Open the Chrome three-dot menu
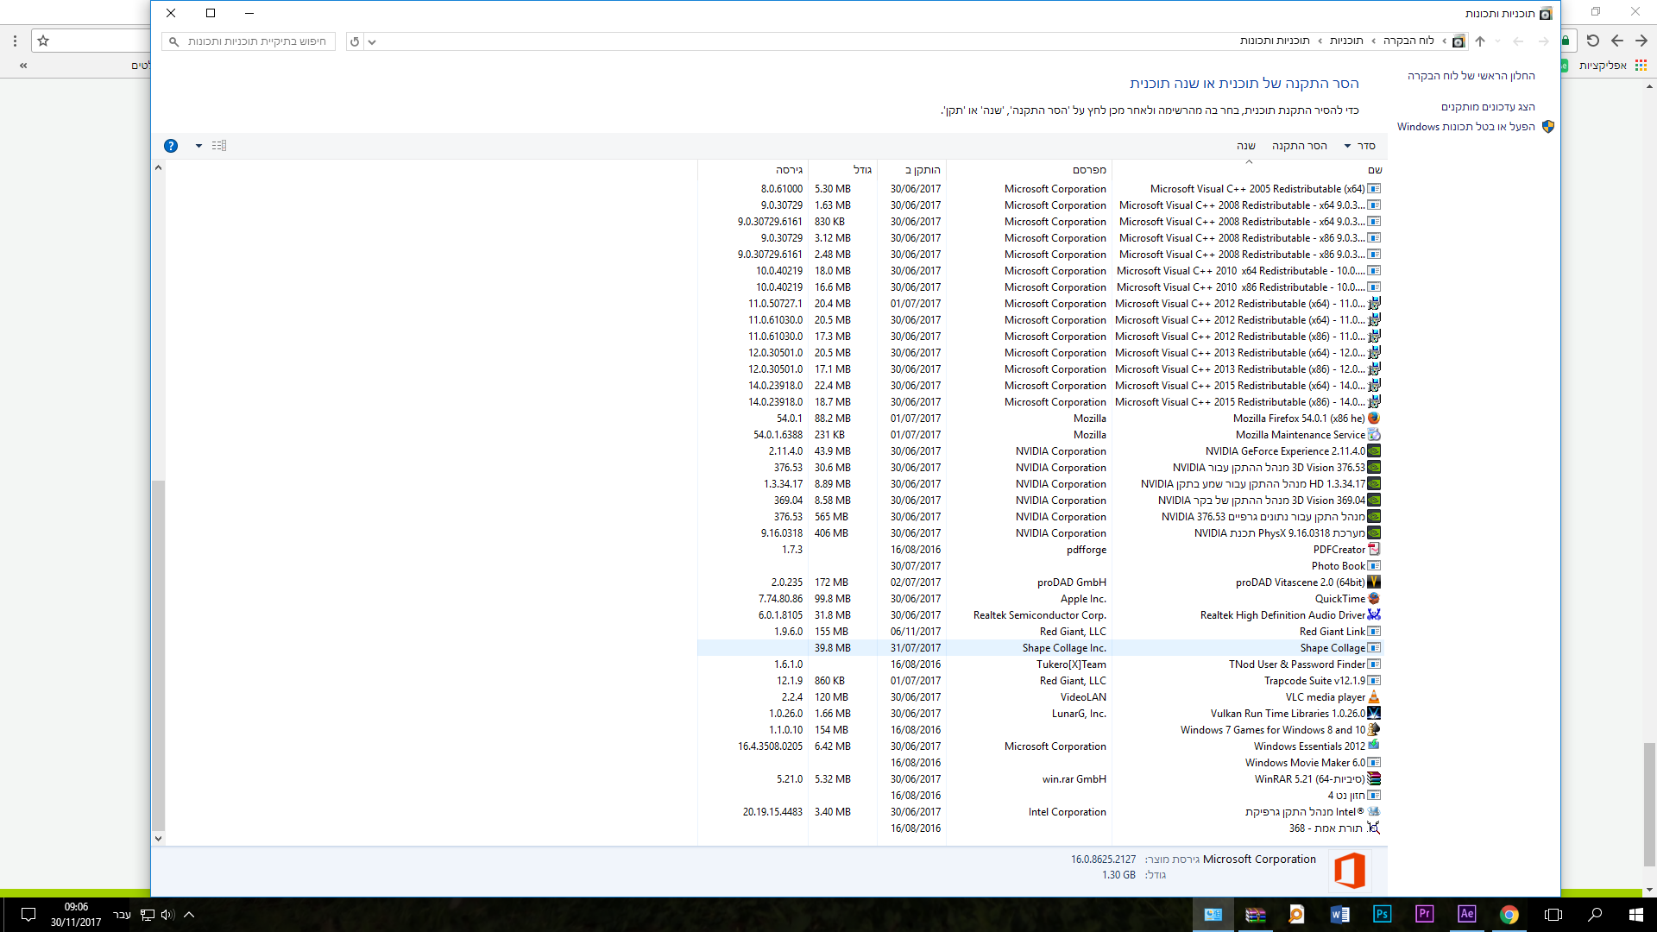 pos(15,41)
